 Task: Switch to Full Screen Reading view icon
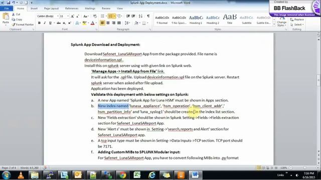[x=263, y=168]
